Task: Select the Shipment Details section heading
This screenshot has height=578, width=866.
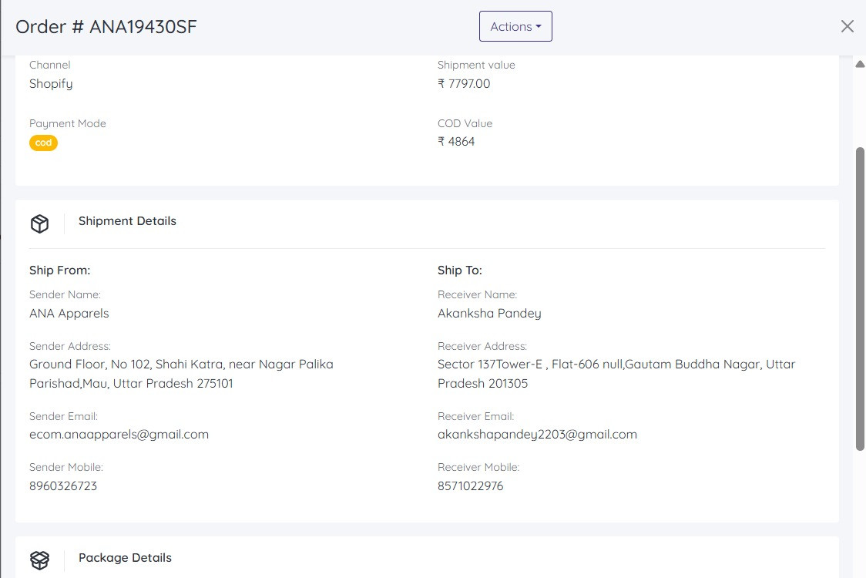Action: [x=127, y=221]
